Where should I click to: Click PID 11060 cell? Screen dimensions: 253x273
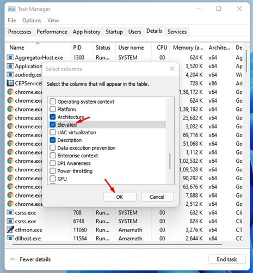click(x=80, y=230)
